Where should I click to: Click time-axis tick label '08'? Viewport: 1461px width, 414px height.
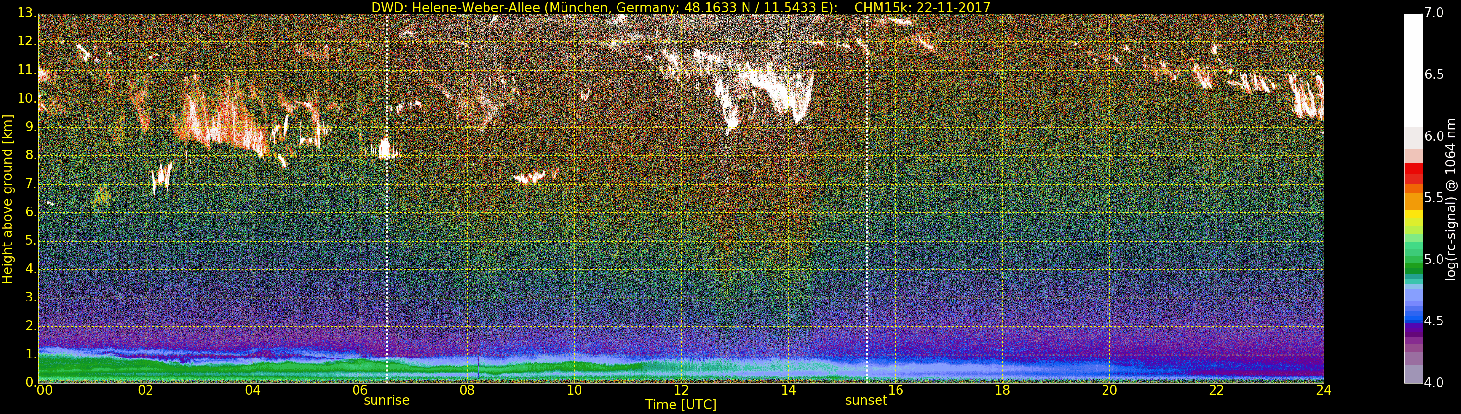(x=467, y=390)
